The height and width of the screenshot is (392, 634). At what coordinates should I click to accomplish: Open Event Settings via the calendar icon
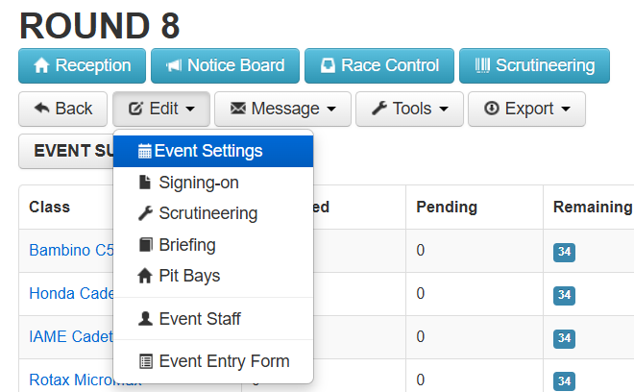[145, 151]
